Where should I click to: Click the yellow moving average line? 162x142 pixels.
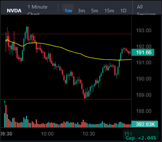(x=69, y=51)
